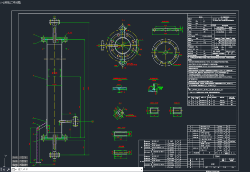Image resolution: width=250 pixels, height=172 pixels.
Task: Click the command line drag grip handle
Action: [x=1, y=170]
